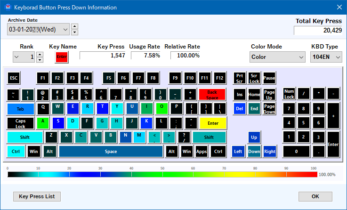
Task: Open the KBD Type dropdown
Action: pyautogui.click(x=326, y=57)
